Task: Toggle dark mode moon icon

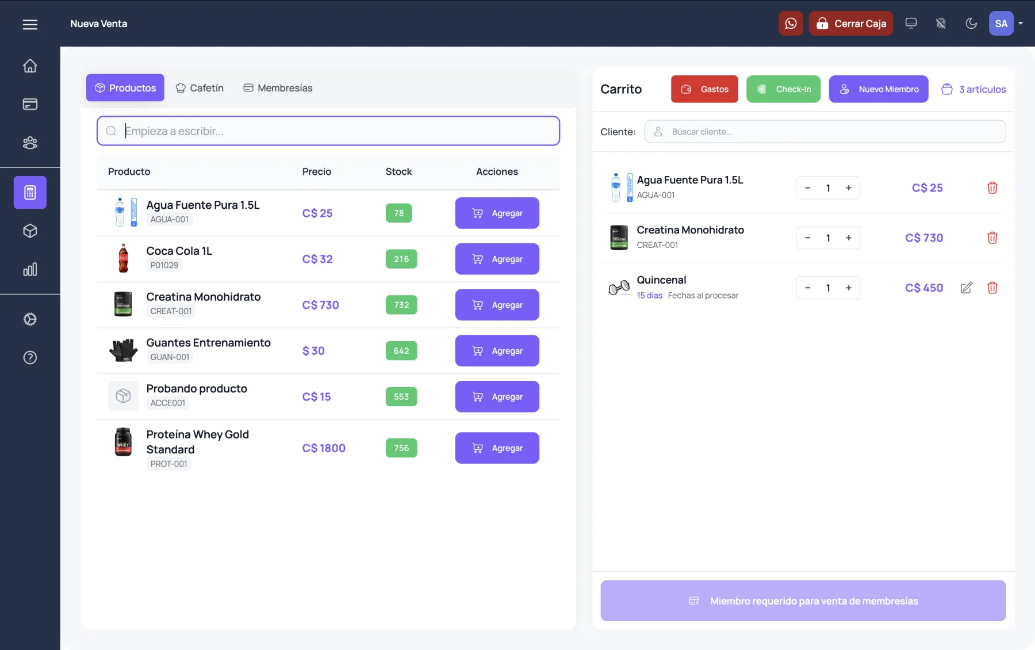Action: pos(971,24)
